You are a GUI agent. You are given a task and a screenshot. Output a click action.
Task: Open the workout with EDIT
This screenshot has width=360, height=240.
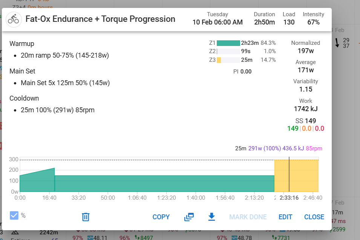point(285,217)
